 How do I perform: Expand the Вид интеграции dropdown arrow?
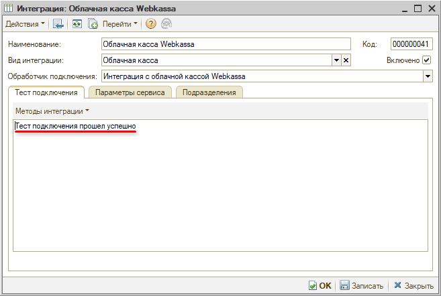336,60
